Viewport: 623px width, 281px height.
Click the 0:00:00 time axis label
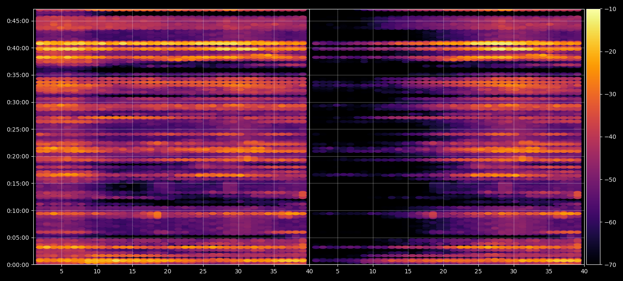(17, 265)
